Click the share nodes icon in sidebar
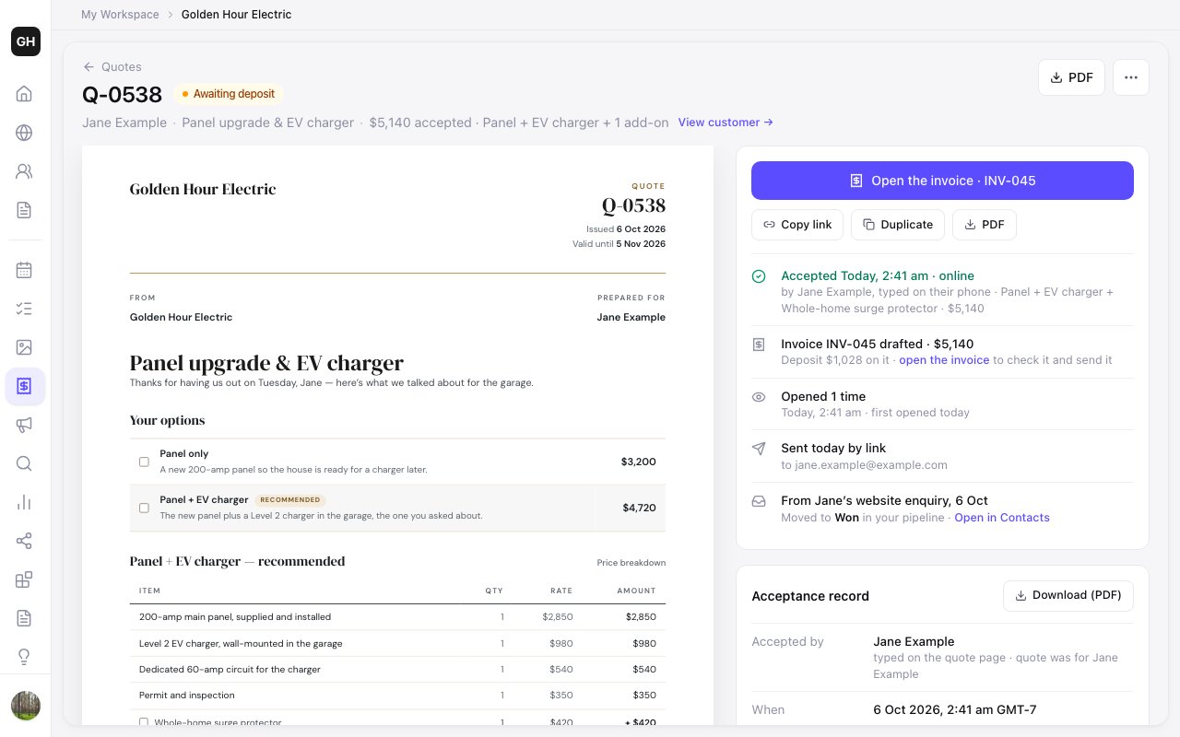The height and width of the screenshot is (737, 1180). tap(25, 541)
